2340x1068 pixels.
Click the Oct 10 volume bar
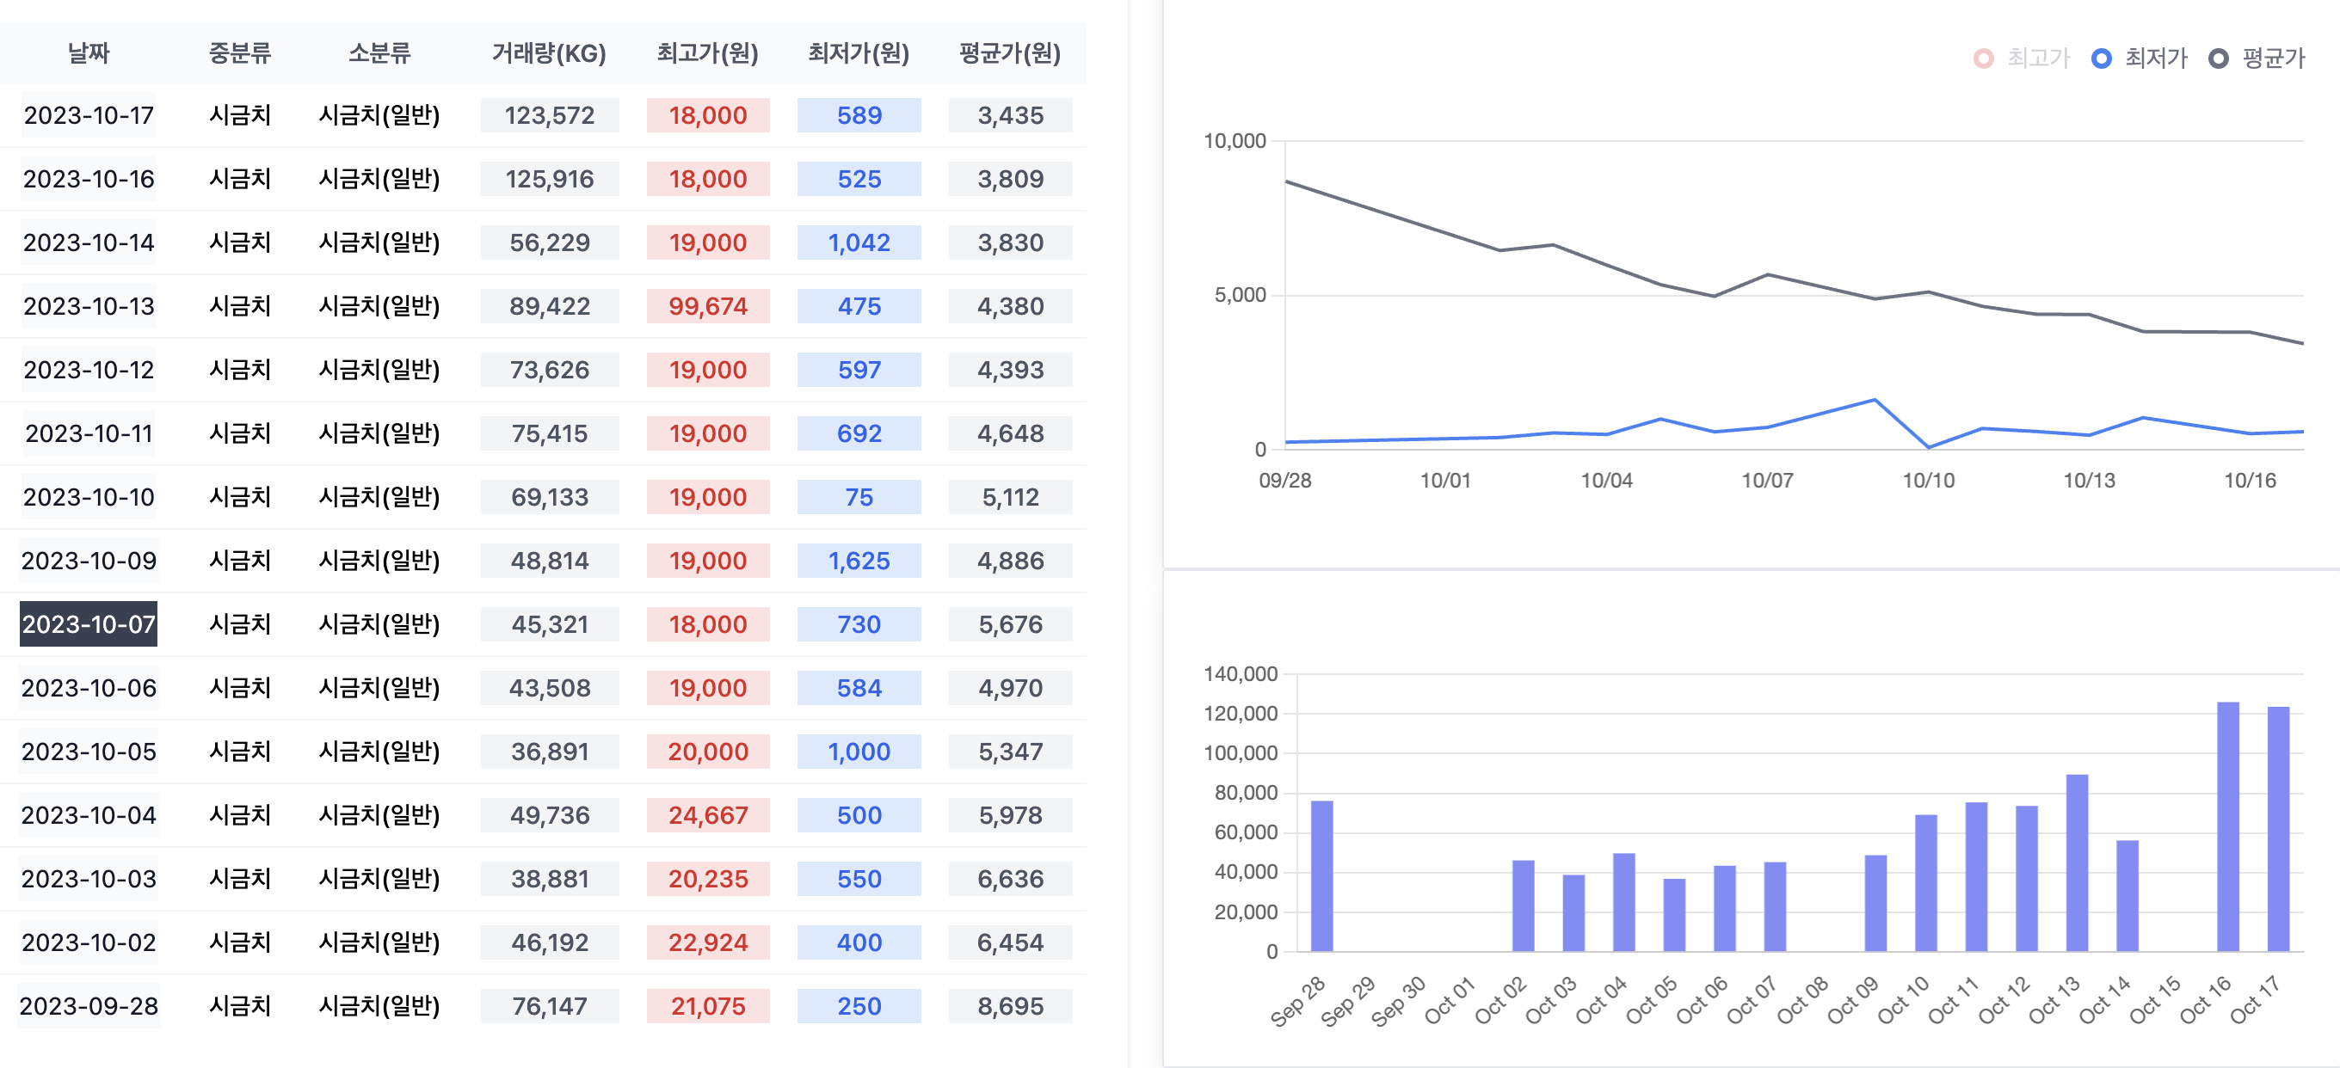(x=1926, y=884)
